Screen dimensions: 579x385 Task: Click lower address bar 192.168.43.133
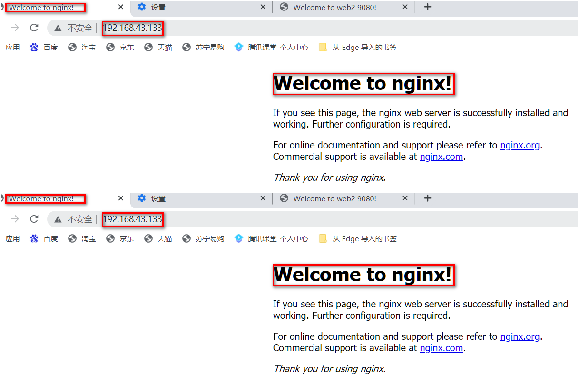pos(133,219)
